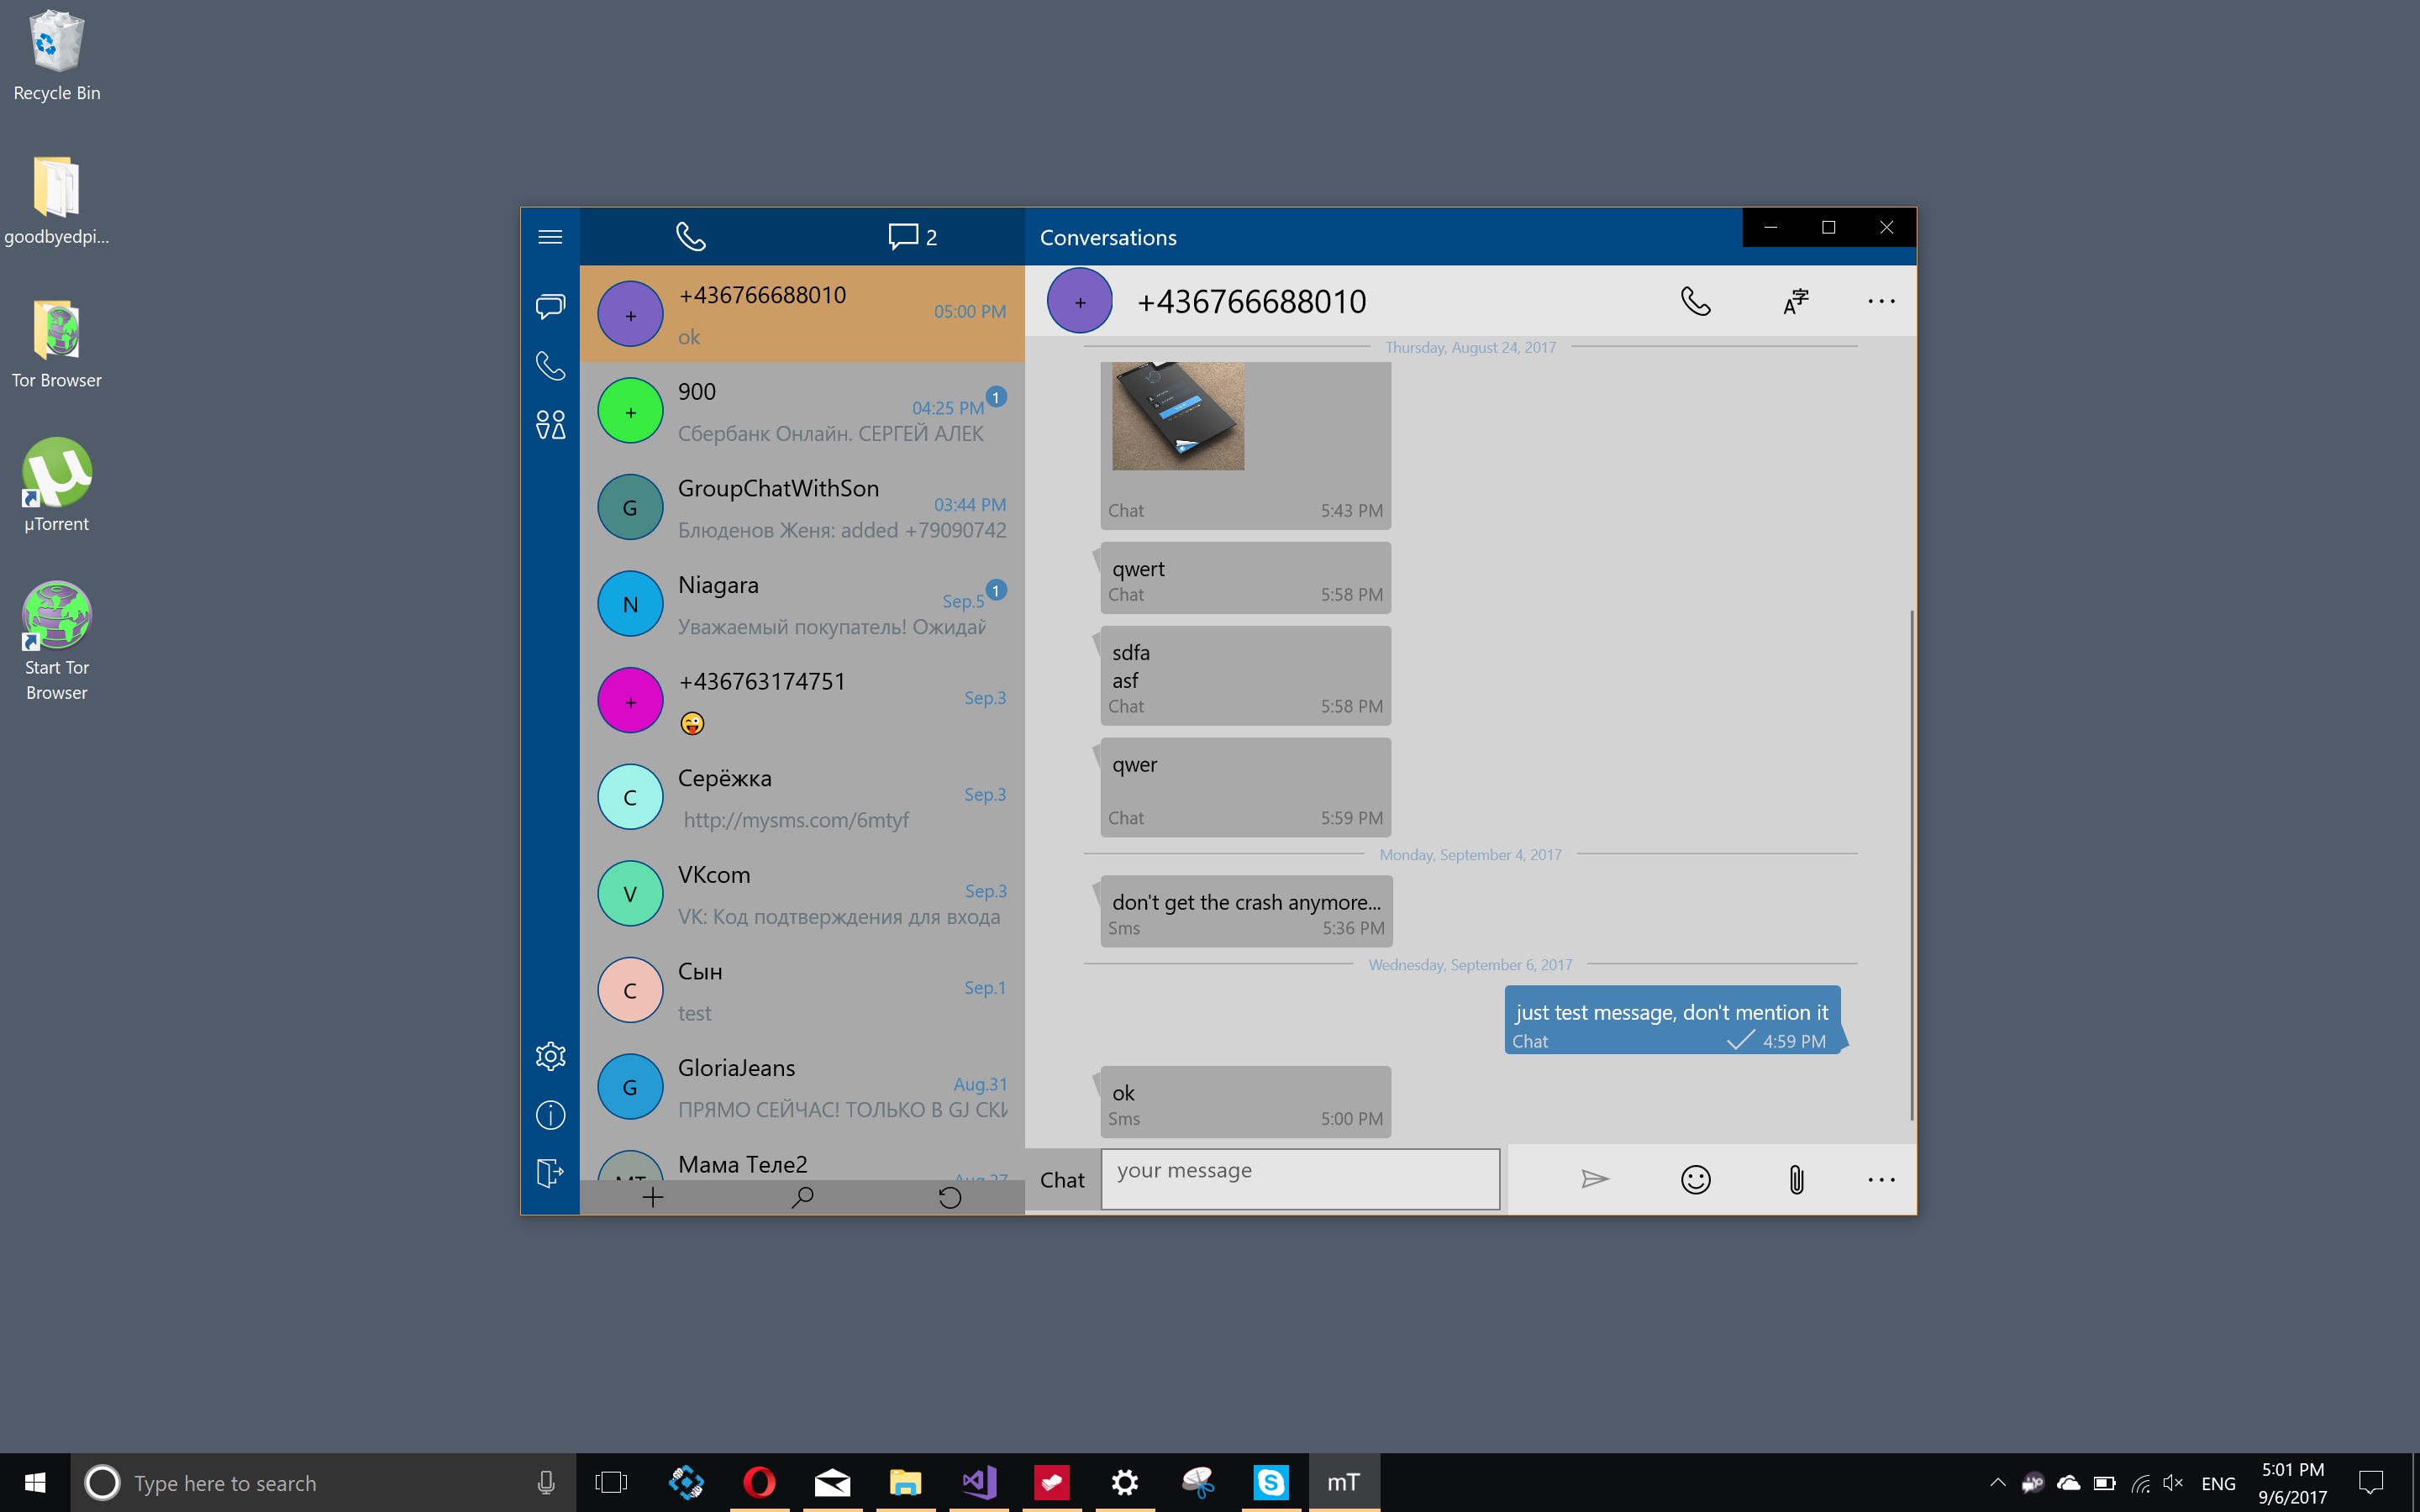Screen dimensions: 2420x1512
Task: Switch to calls using the sidebar phone icon
Action: click(x=551, y=366)
